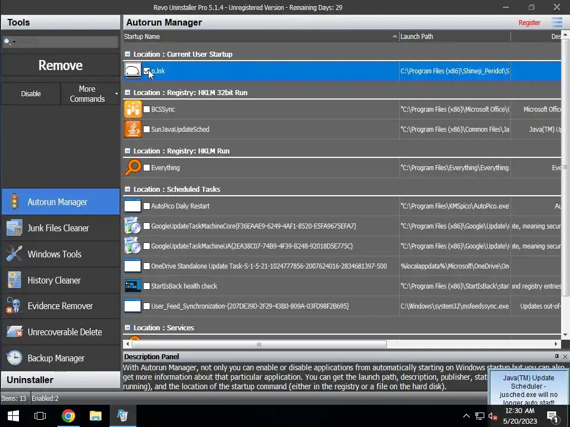
Task: Click the Everything magnifier icon
Action: tap(132, 168)
